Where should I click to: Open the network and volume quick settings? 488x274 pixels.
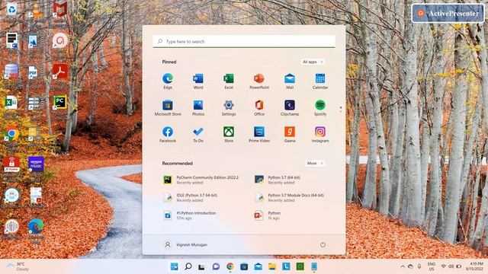[x=451, y=266]
